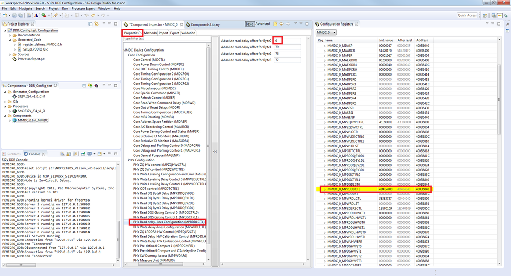
Task: Open the Navigate menu
Action: coord(26,9)
